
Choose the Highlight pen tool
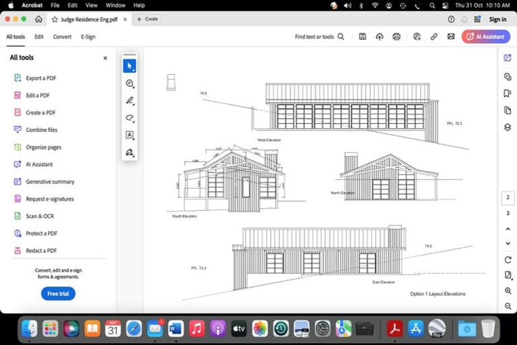(130, 100)
